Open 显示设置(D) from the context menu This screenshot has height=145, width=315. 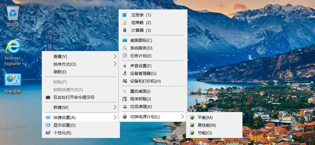(x=81, y=125)
